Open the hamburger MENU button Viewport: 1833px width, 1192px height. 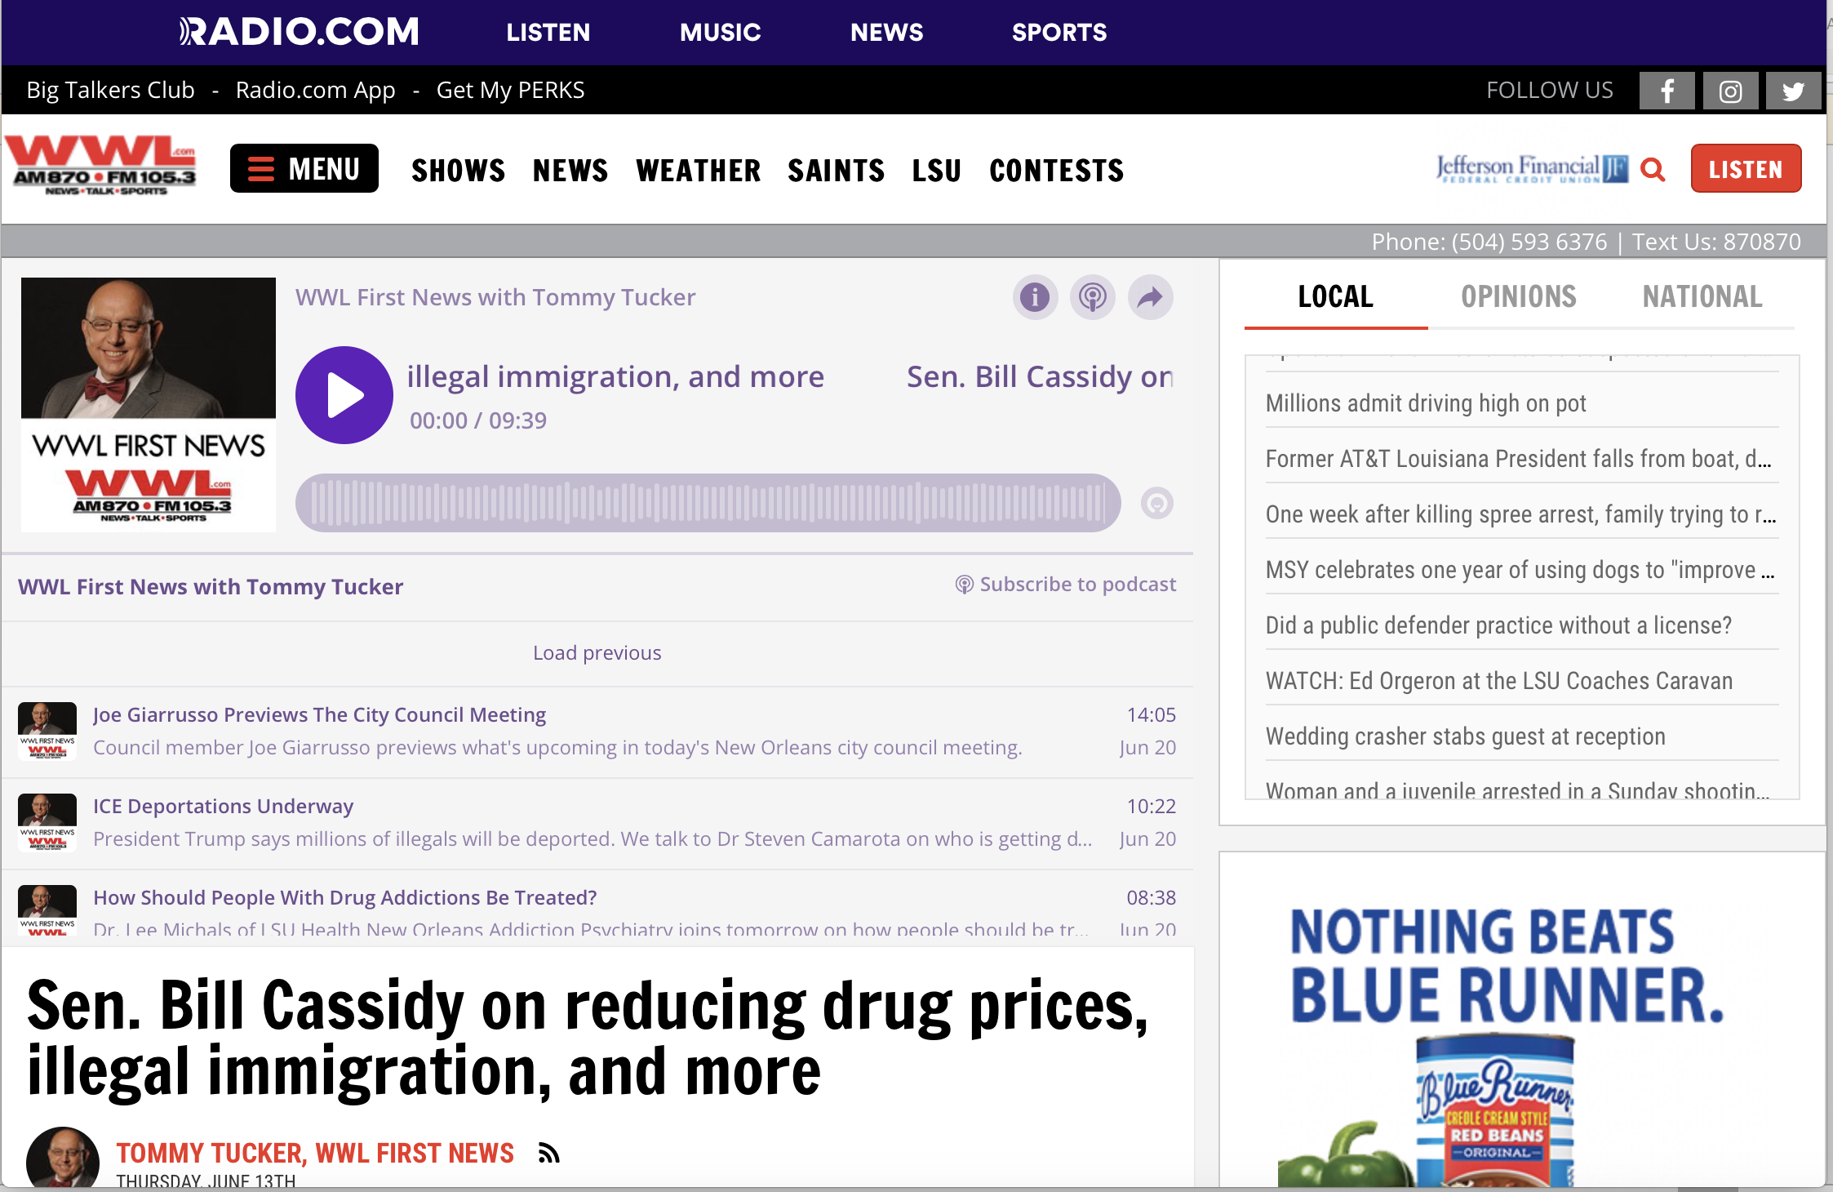tap(304, 168)
